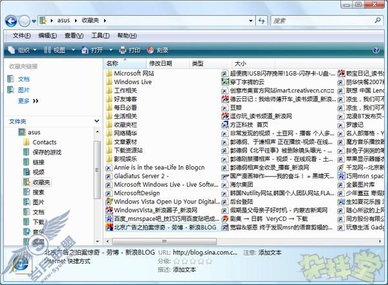Select the 方正科技 首页 shortcut icon

click(x=225, y=125)
